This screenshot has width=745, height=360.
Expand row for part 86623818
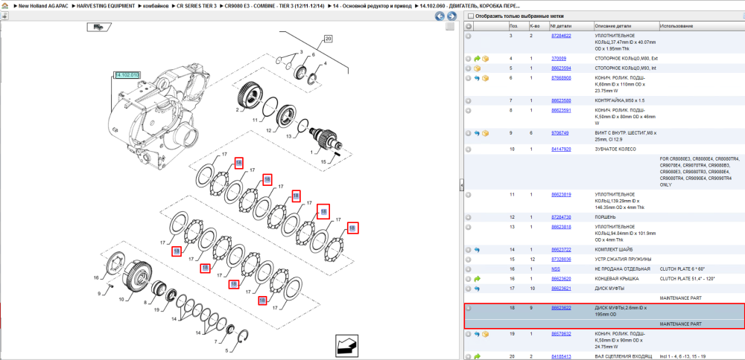click(469, 227)
